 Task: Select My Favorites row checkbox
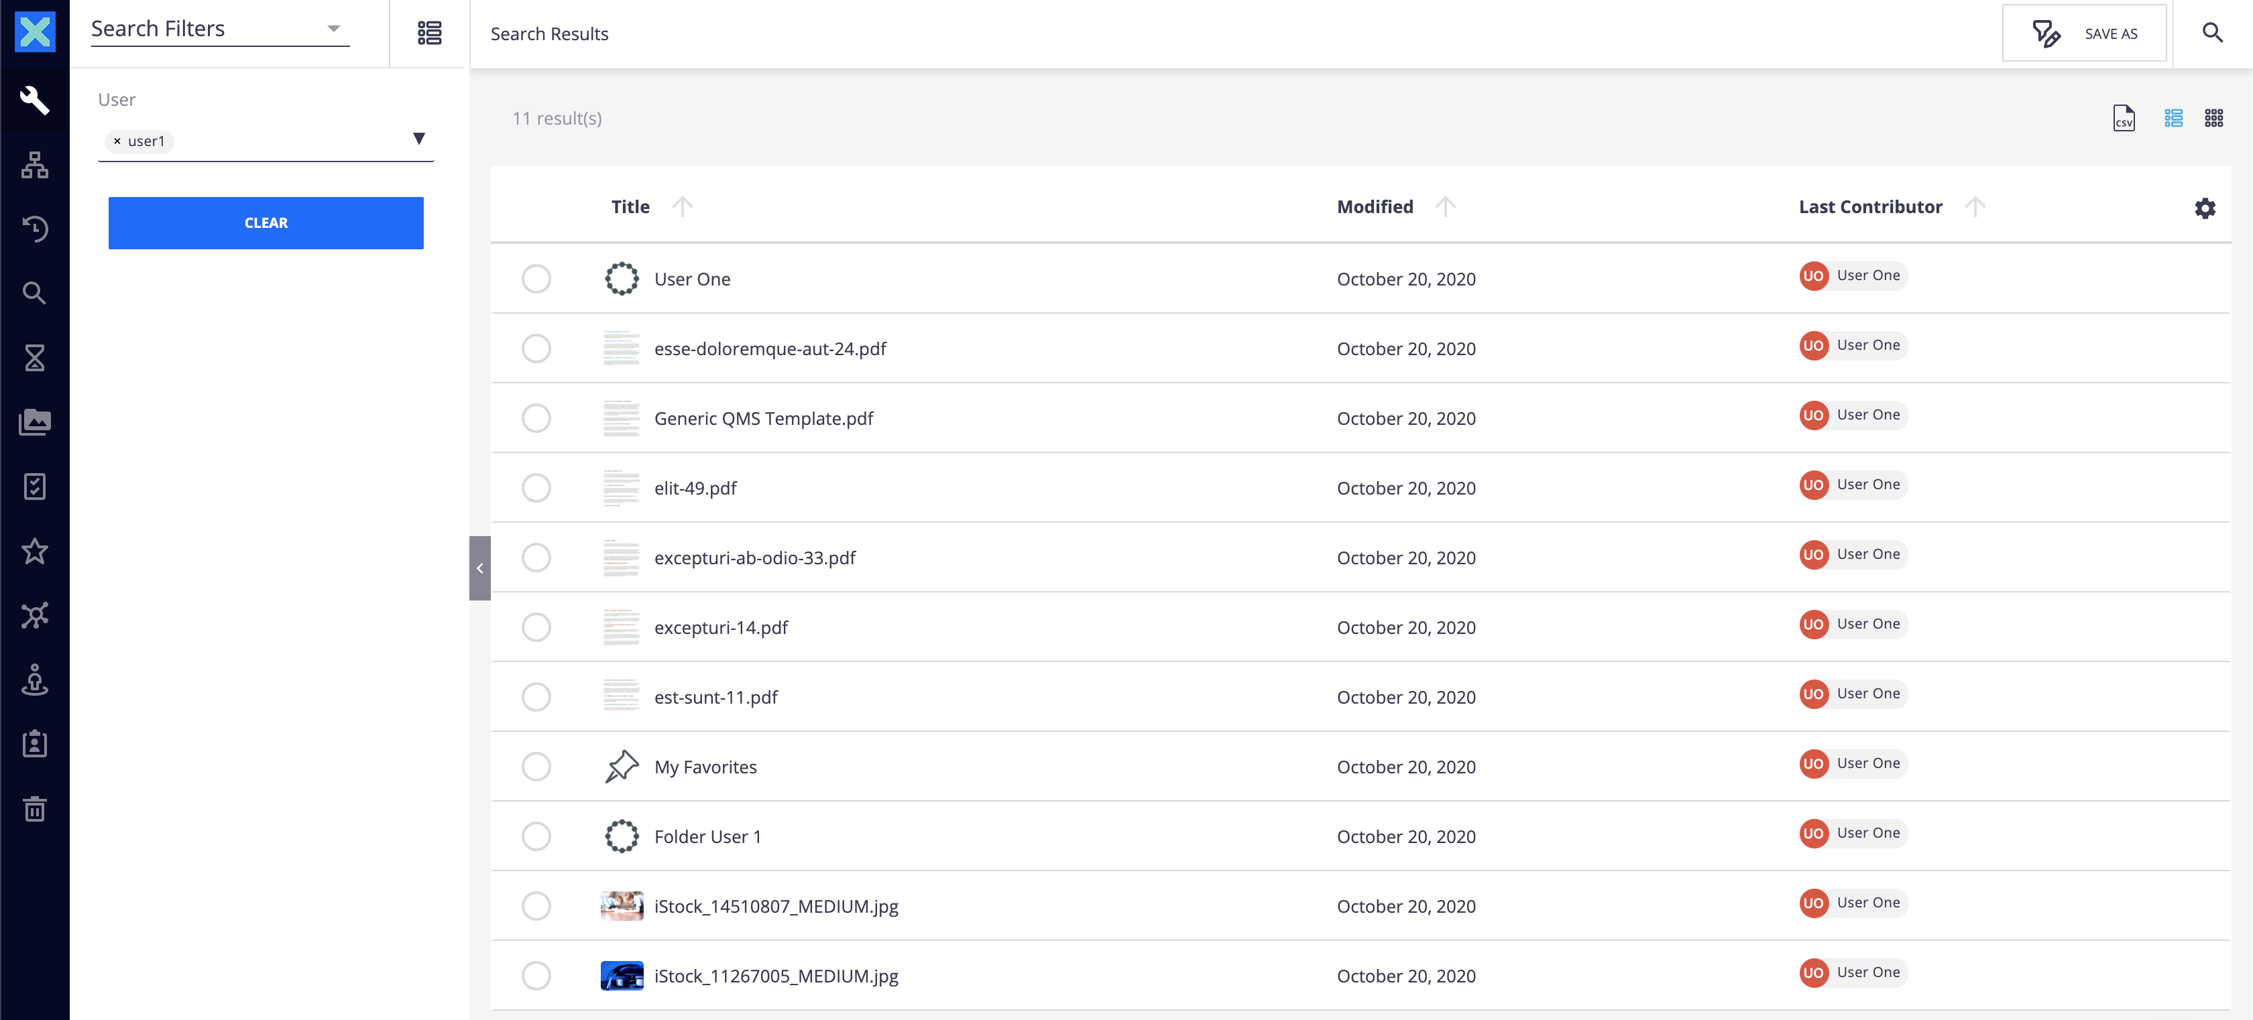click(536, 767)
